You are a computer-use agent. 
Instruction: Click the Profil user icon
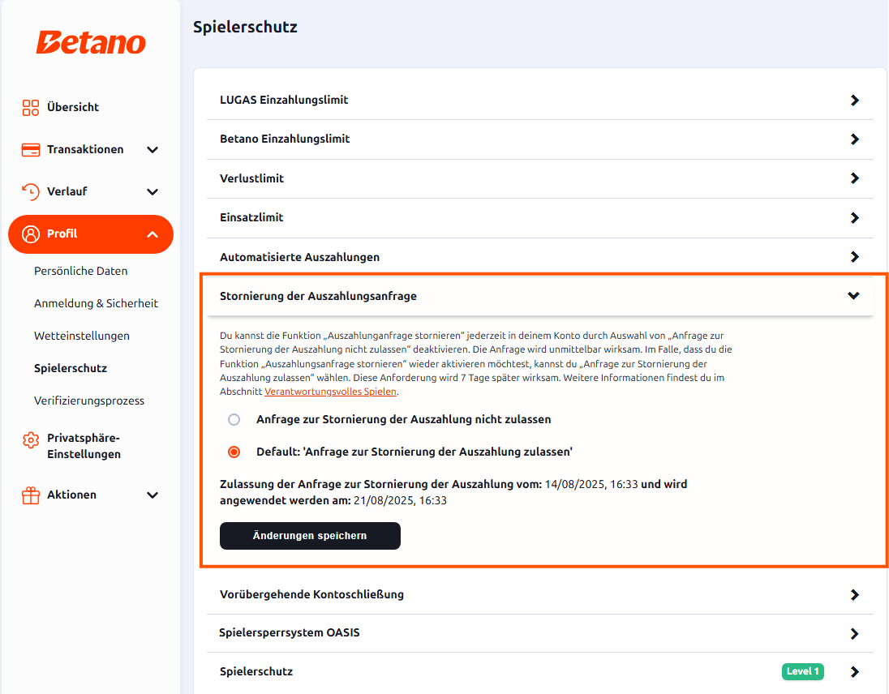[31, 234]
